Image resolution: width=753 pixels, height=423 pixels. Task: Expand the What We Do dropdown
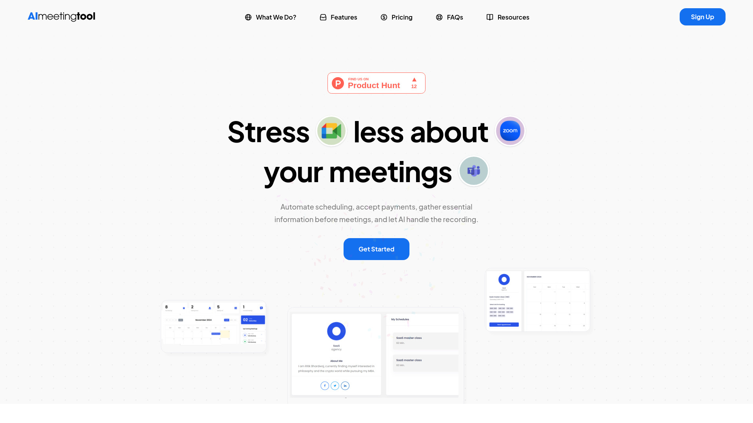271,17
